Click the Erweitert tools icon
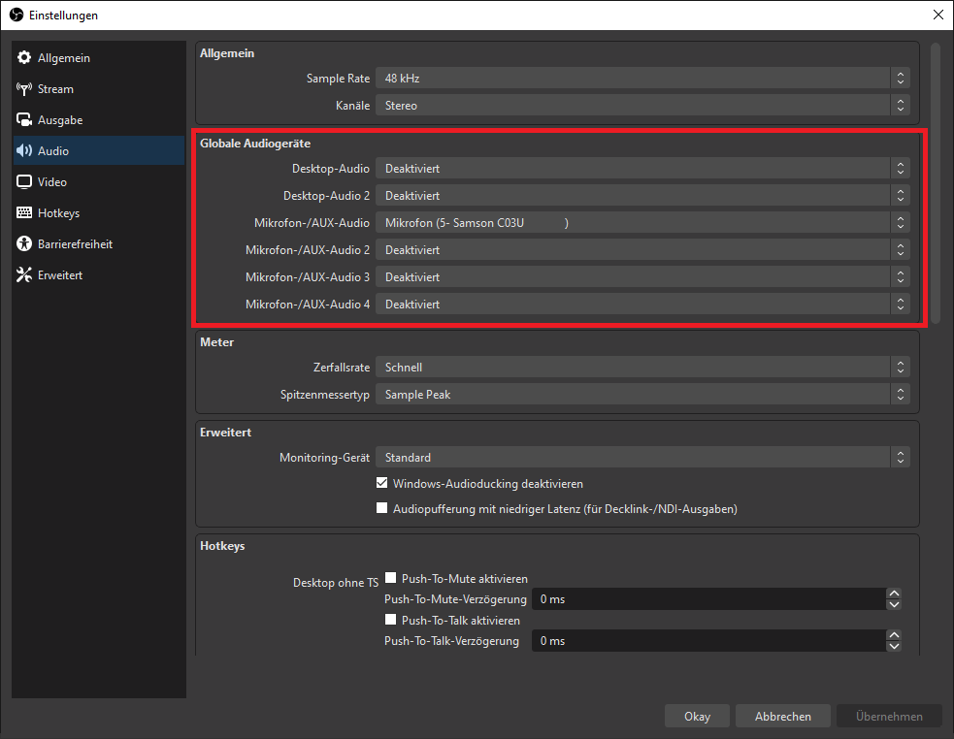Screen dimensions: 954x739 point(24,275)
